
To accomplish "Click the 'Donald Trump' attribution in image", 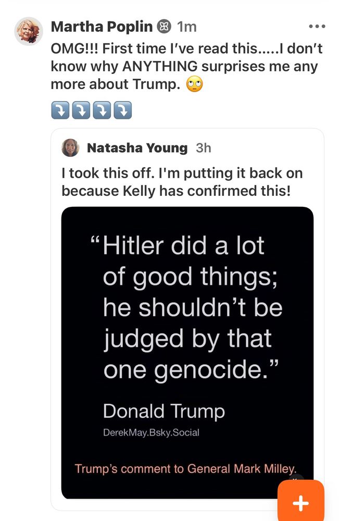I will pos(164,411).
